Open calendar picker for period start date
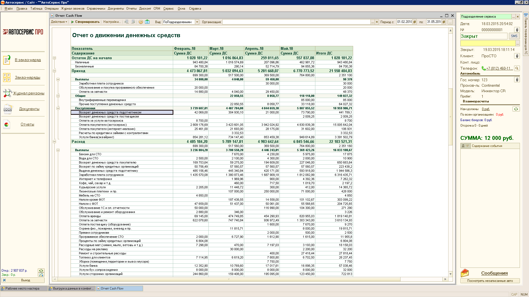The height and width of the screenshot is (297, 529). (415, 22)
